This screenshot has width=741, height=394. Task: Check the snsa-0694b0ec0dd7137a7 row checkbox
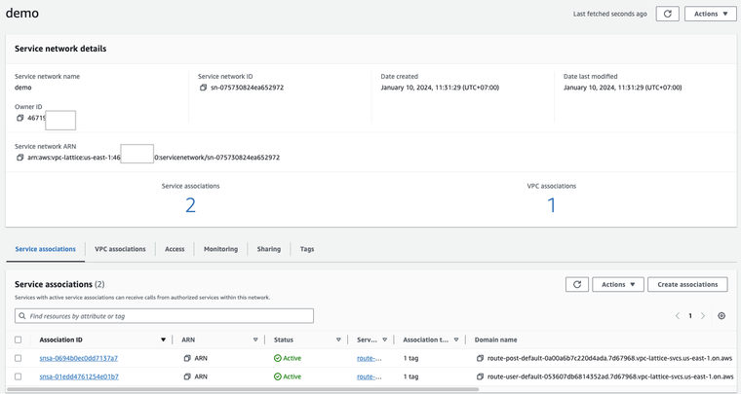[18, 358]
